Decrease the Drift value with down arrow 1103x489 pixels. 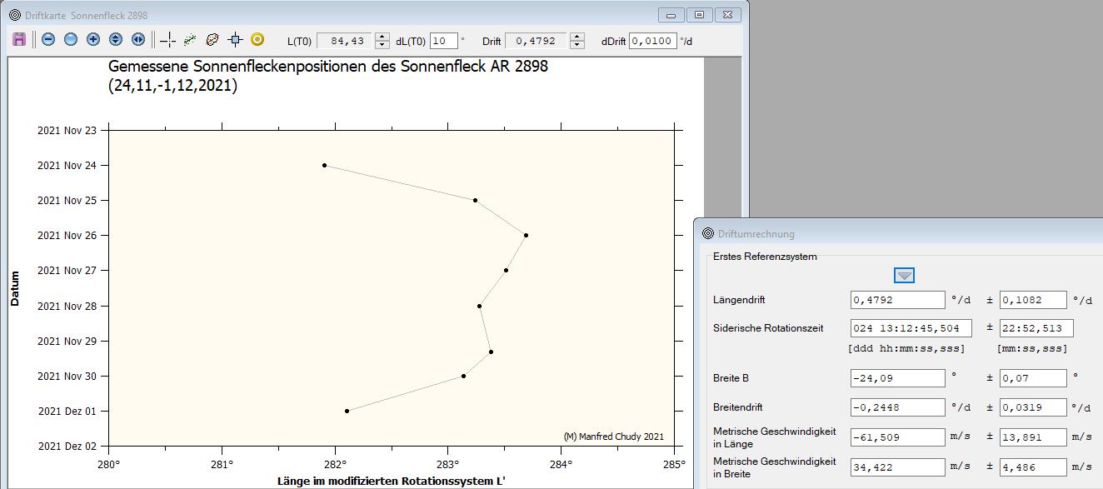click(x=577, y=45)
